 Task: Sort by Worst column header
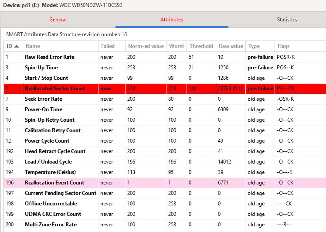click(176, 46)
